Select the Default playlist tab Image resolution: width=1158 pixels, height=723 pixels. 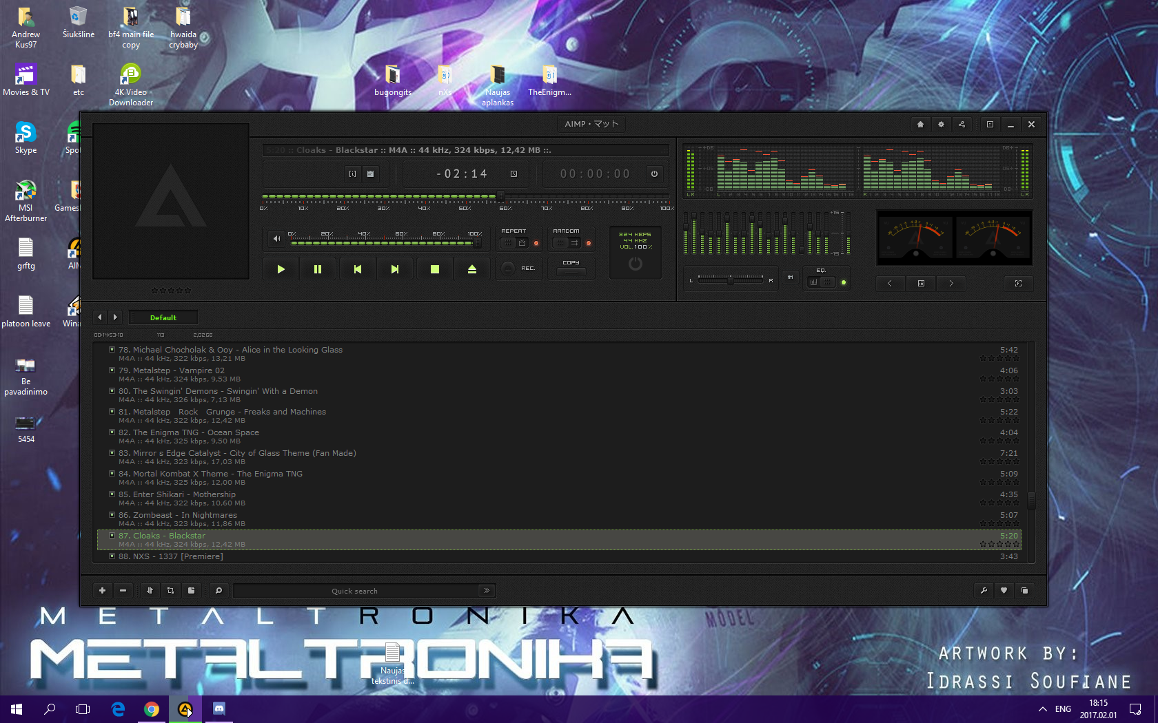tap(163, 317)
